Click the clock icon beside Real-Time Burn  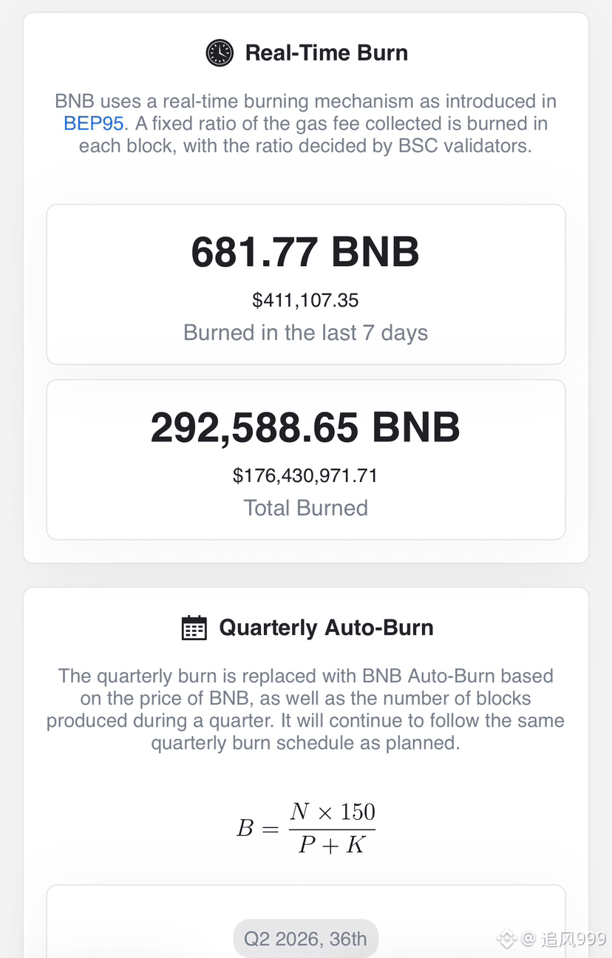coord(220,53)
